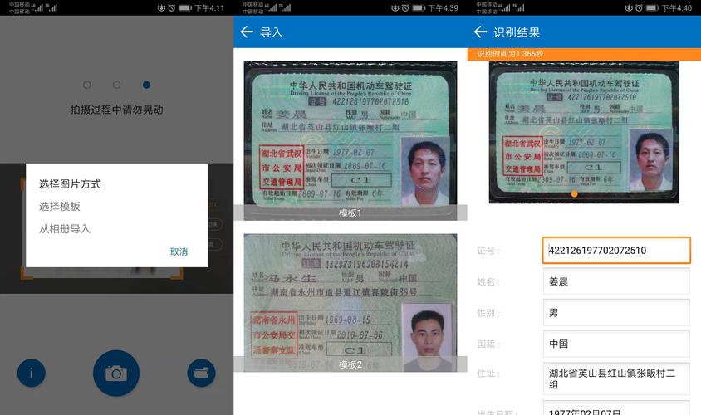Image resolution: width=701 pixels, height=415 pixels.
Task: Edit the 姓名 field showing 姜晨
Action: [616, 281]
